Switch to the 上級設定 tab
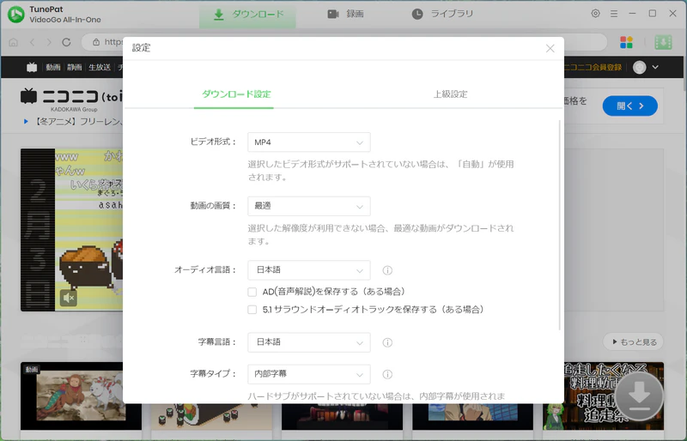The width and height of the screenshot is (687, 441). click(450, 94)
